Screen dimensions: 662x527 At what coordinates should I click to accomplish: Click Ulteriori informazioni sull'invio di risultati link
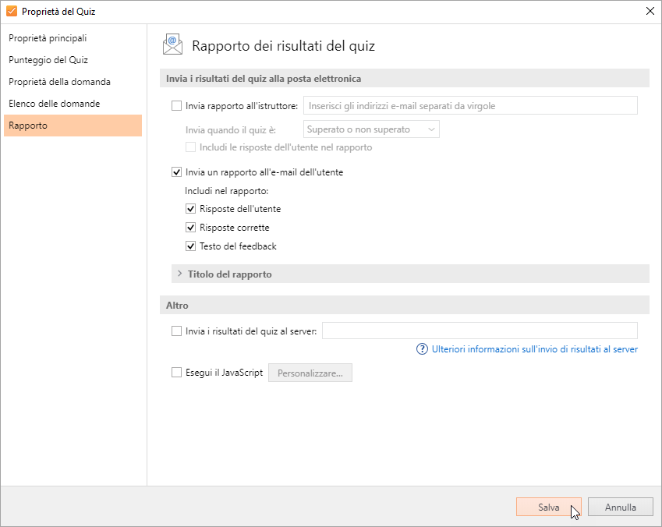pos(534,349)
